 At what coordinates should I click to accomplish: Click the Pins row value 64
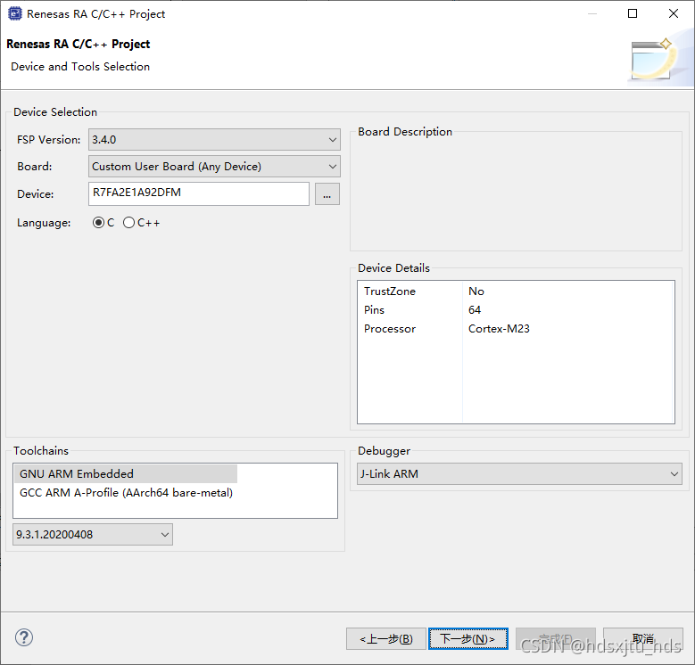(475, 310)
